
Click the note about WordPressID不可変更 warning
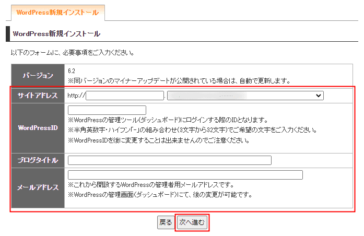(x=159, y=140)
